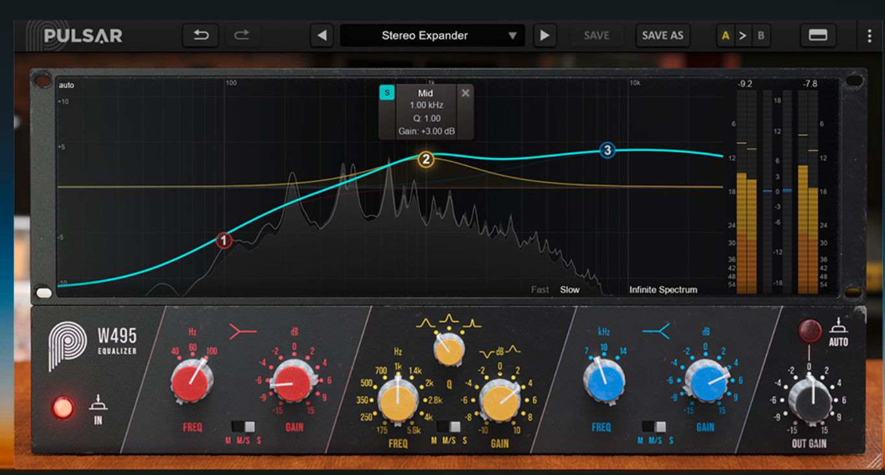Toggle the high-band M M/S S switch
This screenshot has height=475, width=885.
654,426
